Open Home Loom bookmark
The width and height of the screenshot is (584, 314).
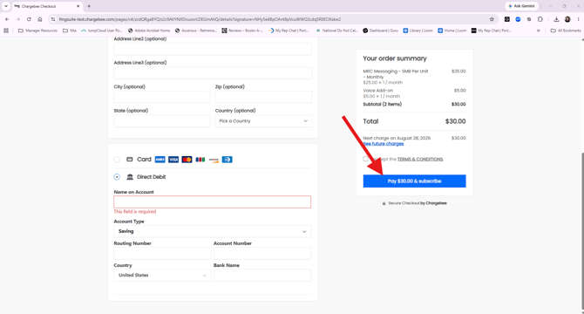tap(452, 31)
